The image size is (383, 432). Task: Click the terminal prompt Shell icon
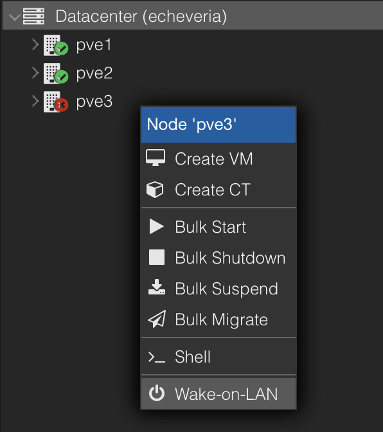157,357
